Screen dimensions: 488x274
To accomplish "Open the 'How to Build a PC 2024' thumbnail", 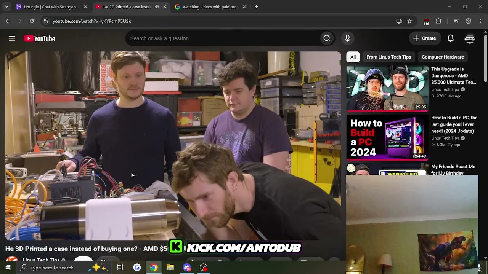I will (387, 137).
